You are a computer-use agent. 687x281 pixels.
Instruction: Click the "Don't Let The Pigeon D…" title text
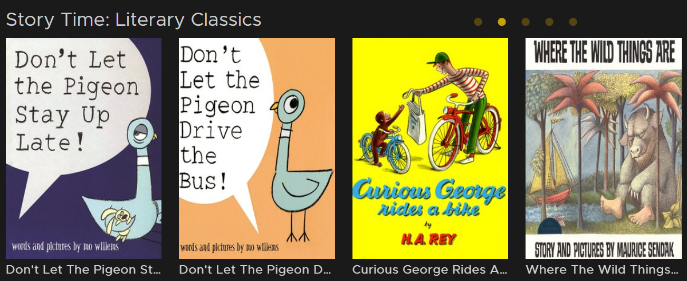[257, 270]
